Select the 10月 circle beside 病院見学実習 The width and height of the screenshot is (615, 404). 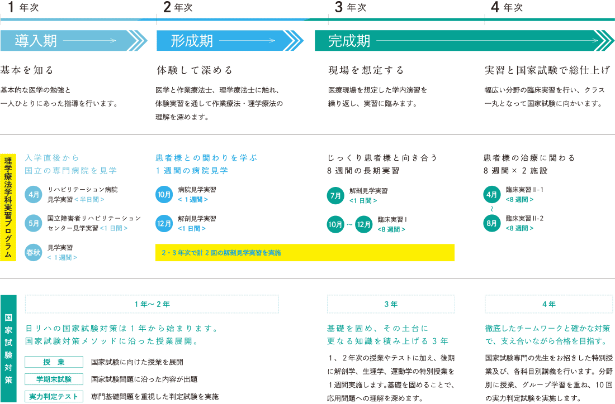(x=164, y=195)
